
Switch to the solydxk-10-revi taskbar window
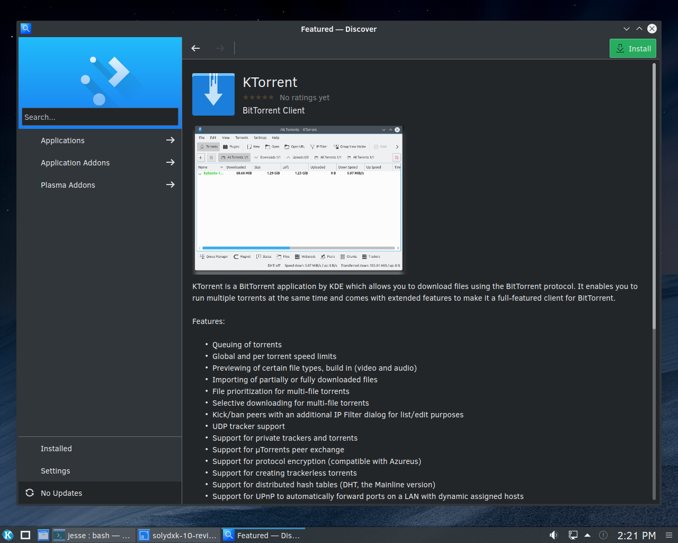(x=178, y=535)
